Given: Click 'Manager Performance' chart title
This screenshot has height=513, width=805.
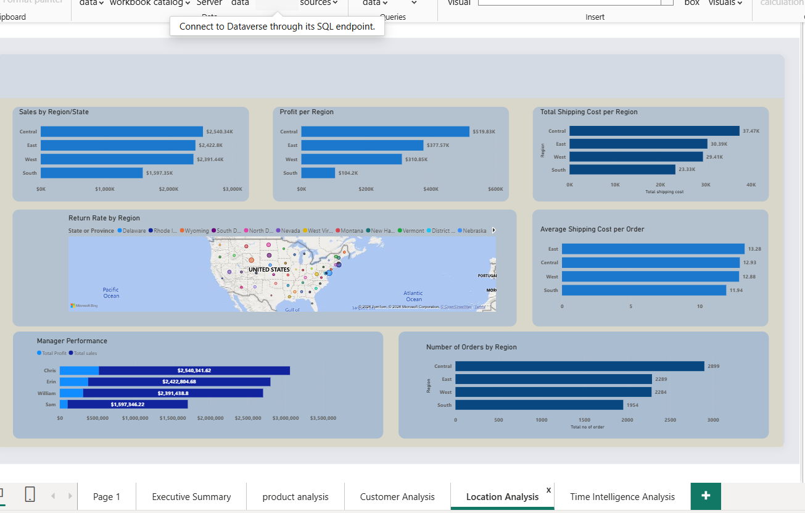Looking at the screenshot, I should [x=72, y=341].
